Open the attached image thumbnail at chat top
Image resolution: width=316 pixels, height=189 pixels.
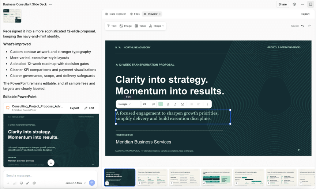[12, 16]
